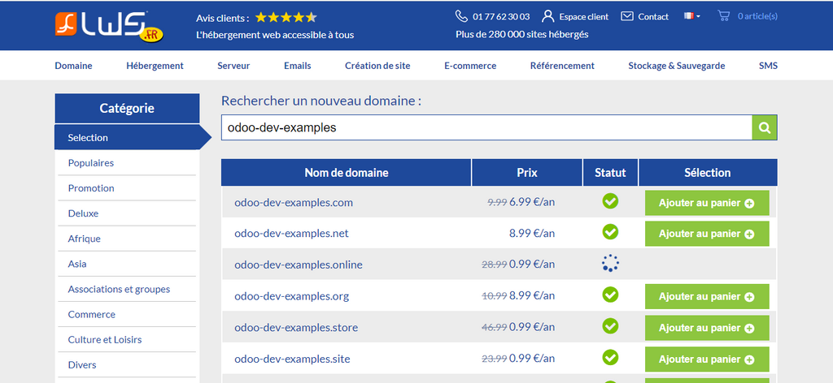Click the customer review star rating
The image size is (833, 383).
tap(286, 17)
